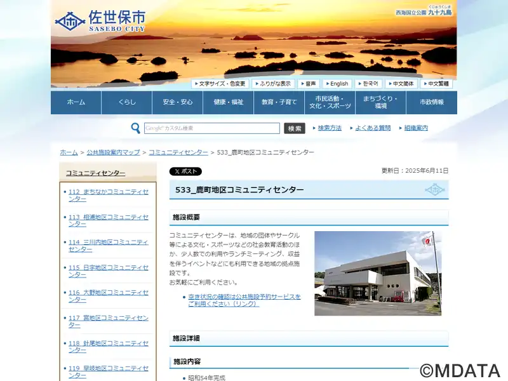Click the ふりがな表示 button
This screenshot has height=381, width=508.
(x=273, y=84)
